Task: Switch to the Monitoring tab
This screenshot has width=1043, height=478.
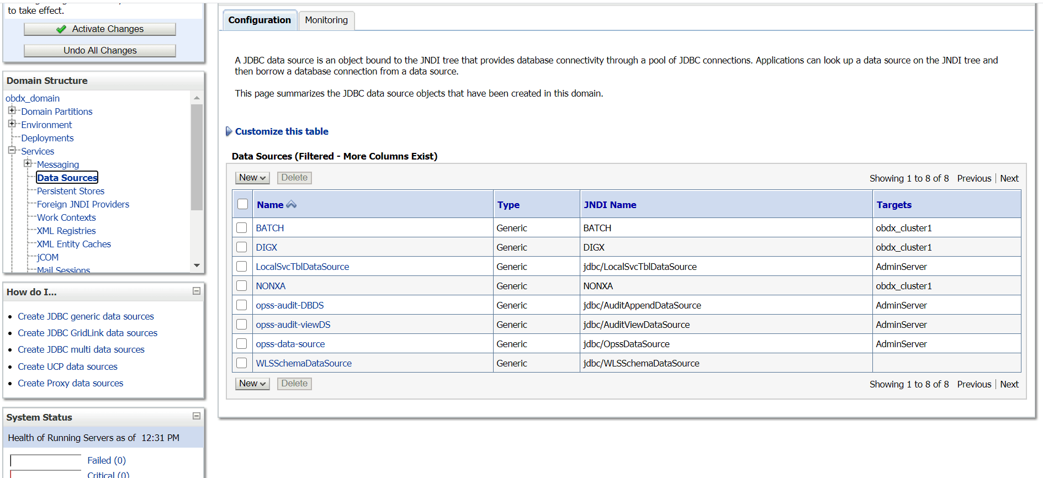Action: click(x=326, y=20)
